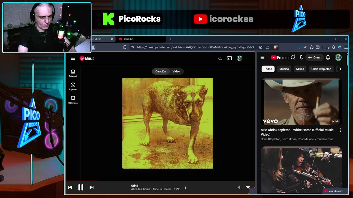
Task: Click the youtube.com panel label
Action: [x=334, y=191]
